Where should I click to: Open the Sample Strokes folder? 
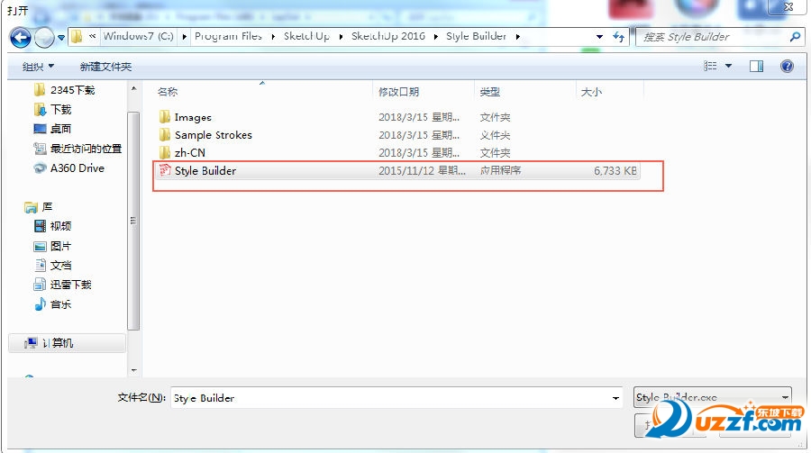tap(213, 135)
